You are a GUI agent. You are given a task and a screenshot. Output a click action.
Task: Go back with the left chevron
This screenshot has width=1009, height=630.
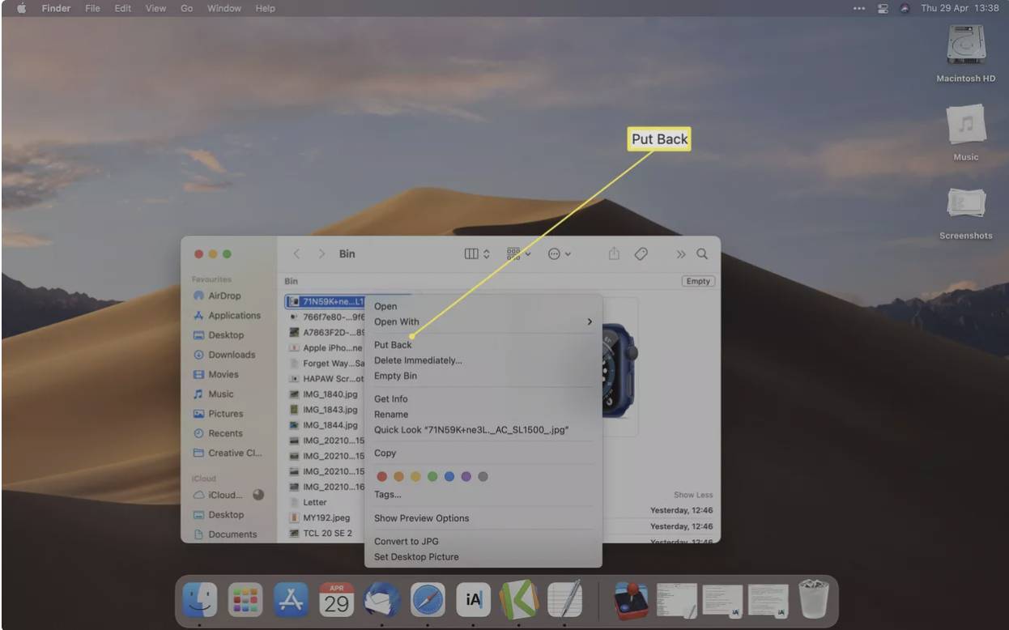[296, 253]
